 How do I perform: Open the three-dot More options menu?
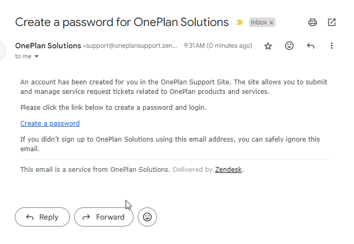point(331,46)
